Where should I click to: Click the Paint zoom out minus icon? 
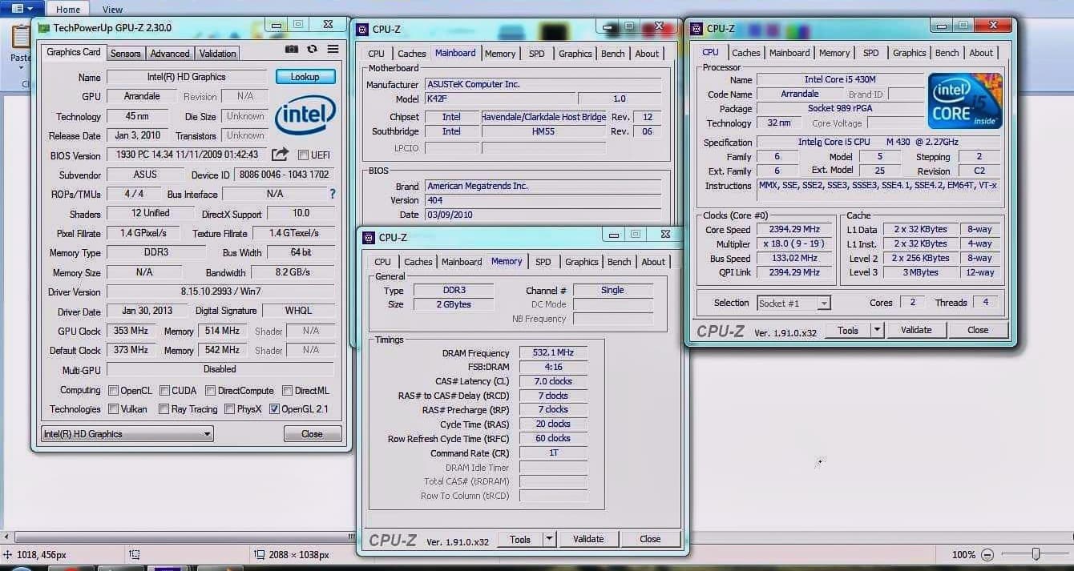987,554
